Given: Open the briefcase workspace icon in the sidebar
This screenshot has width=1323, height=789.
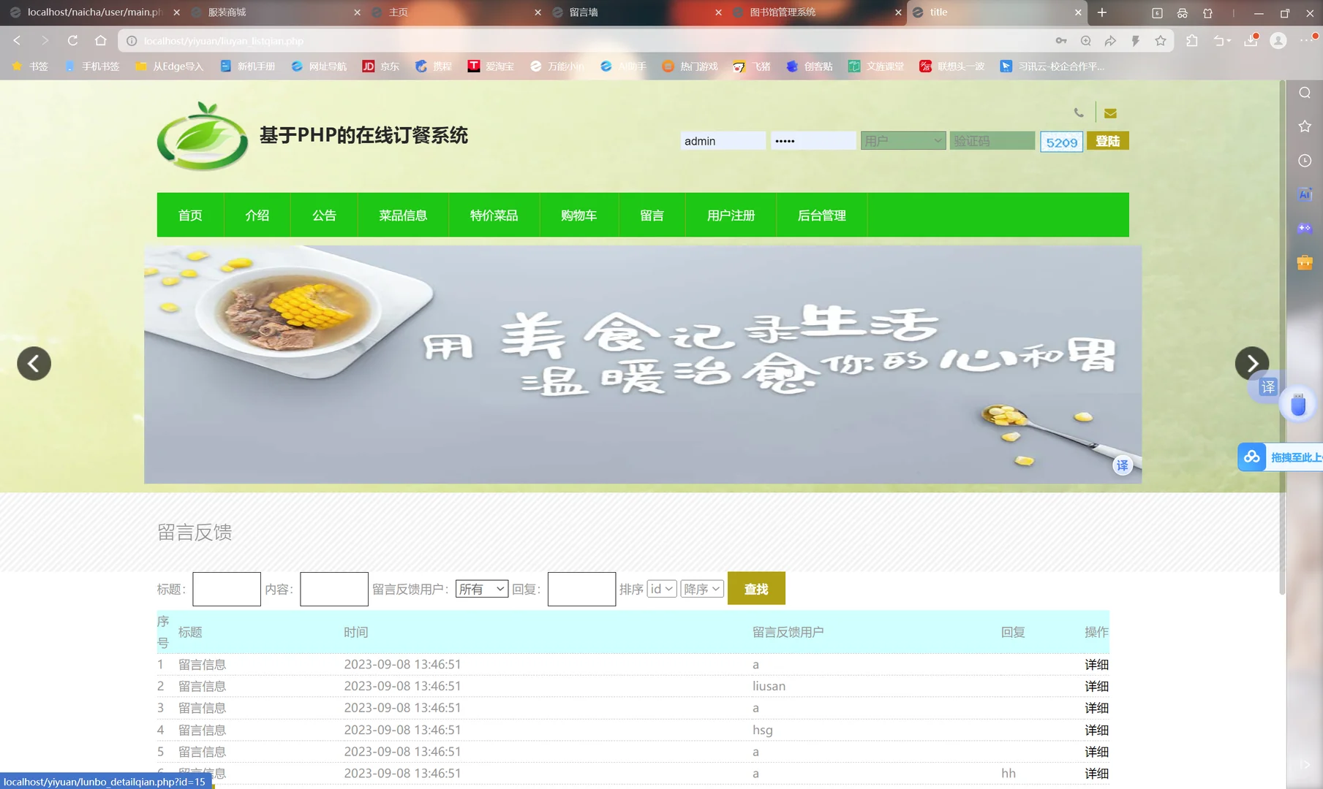Looking at the screenshot, I should (x=1304, y=262).
